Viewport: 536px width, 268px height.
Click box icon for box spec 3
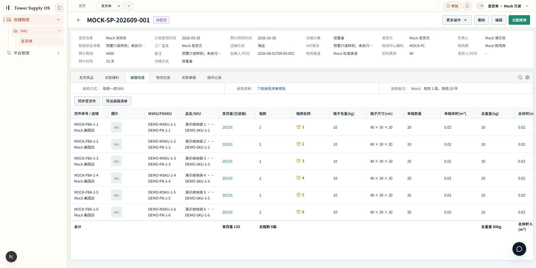[x=298, y=161]
